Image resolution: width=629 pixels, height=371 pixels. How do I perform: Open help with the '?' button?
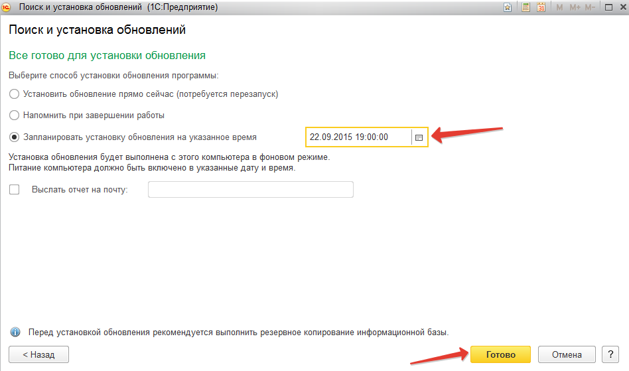610,354
